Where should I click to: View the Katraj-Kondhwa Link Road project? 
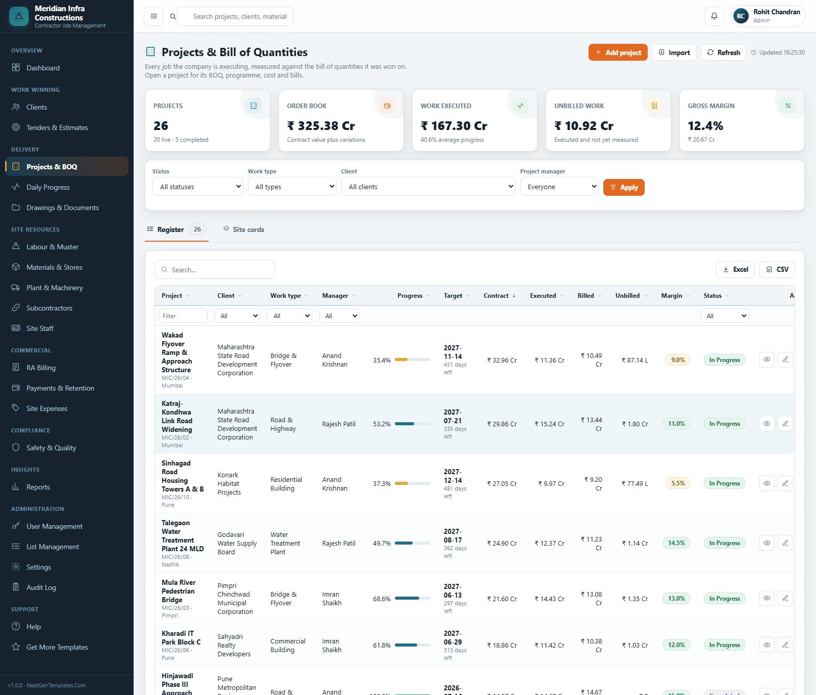(767, 423)
